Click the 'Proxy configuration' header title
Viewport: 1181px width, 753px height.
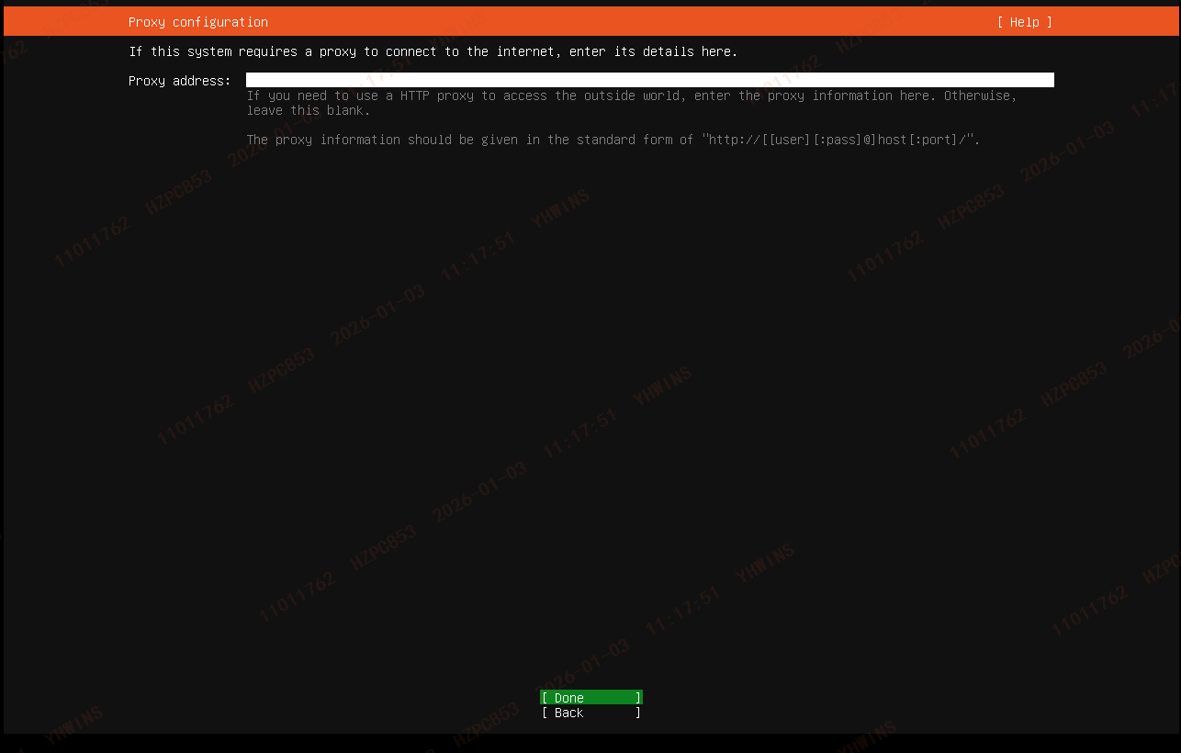(x=198, y=22)
